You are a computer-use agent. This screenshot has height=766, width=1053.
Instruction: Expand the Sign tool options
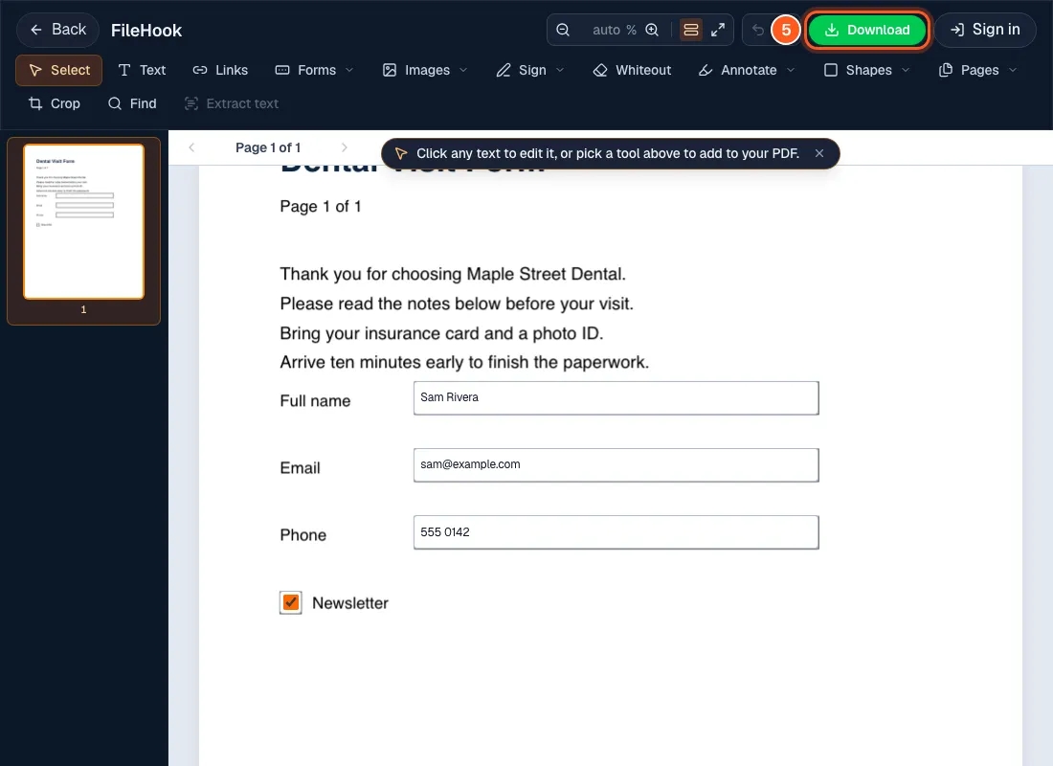pos(530,71)
